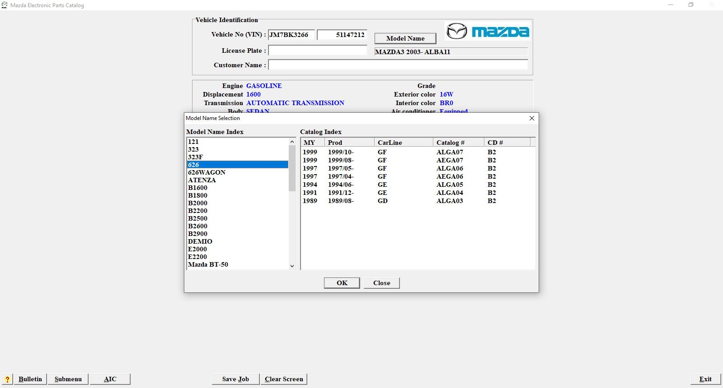
Task: Click the 1600 displacement value
Action: click(x=254, y=94)
